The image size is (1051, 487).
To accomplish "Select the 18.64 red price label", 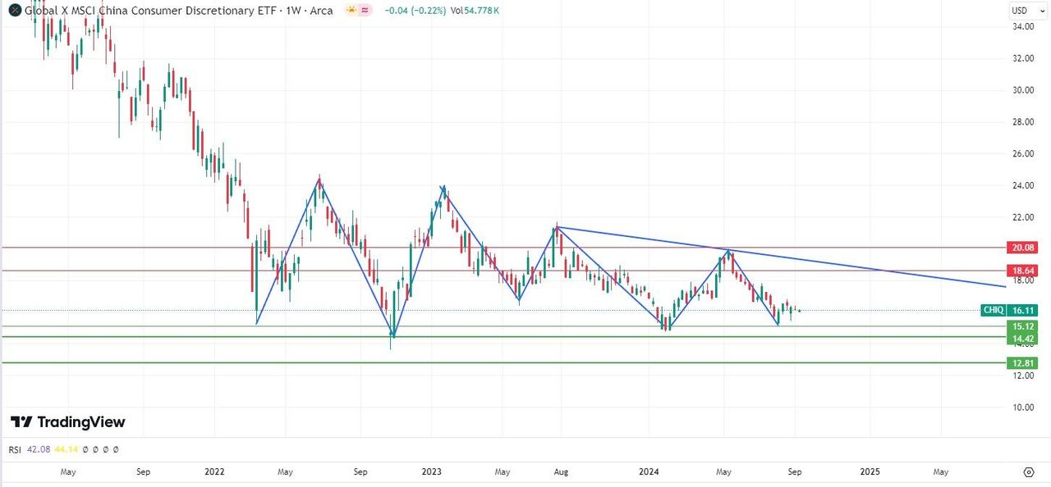I will click(x=1021, y=270).
